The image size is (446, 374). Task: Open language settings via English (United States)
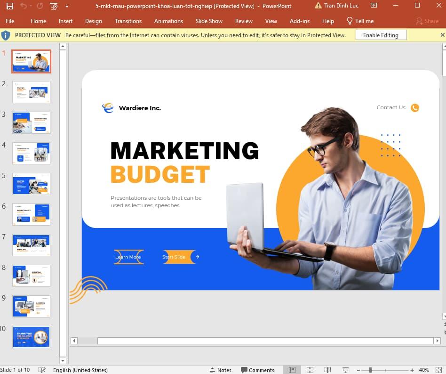point(80,370)
